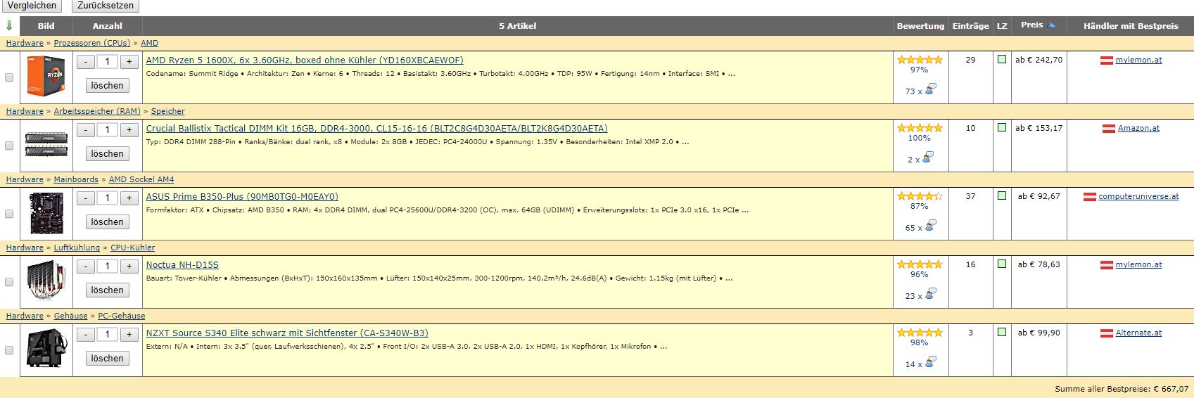Open the comments icon for Ryzen 5 1600X
Image resolution: width=1194 pixels, height=398 pixels.
tap(931, 89)
